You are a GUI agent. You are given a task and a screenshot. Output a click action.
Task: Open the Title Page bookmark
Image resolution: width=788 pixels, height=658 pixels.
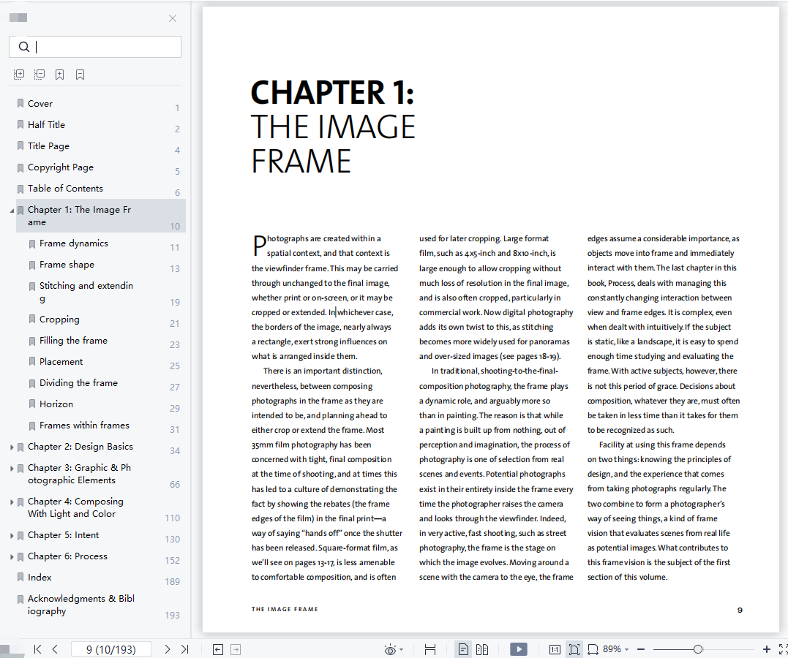click(48, 145)
